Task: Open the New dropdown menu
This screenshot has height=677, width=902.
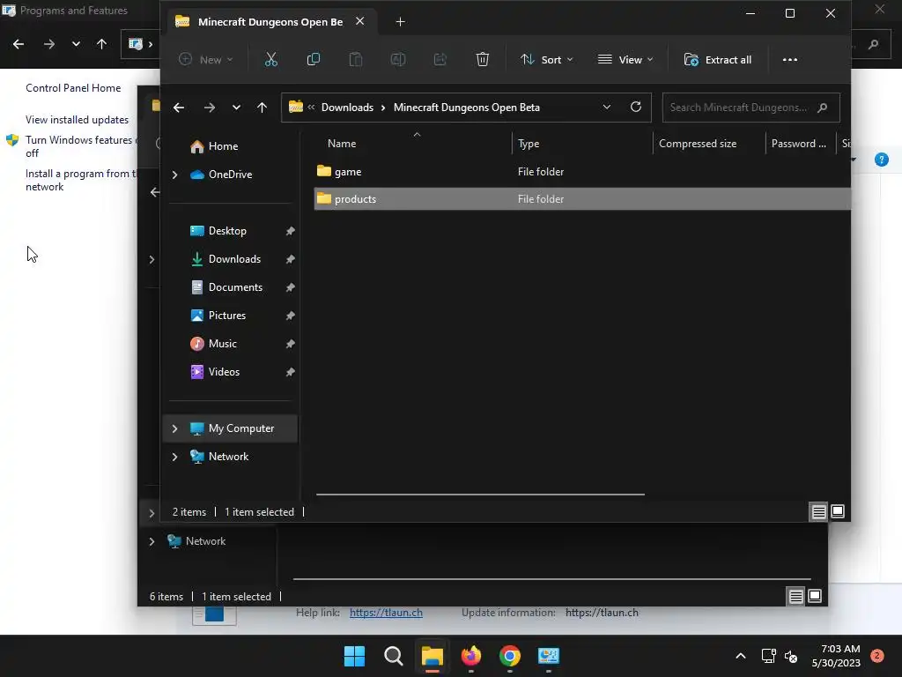Action: click(x=206, y=59)
